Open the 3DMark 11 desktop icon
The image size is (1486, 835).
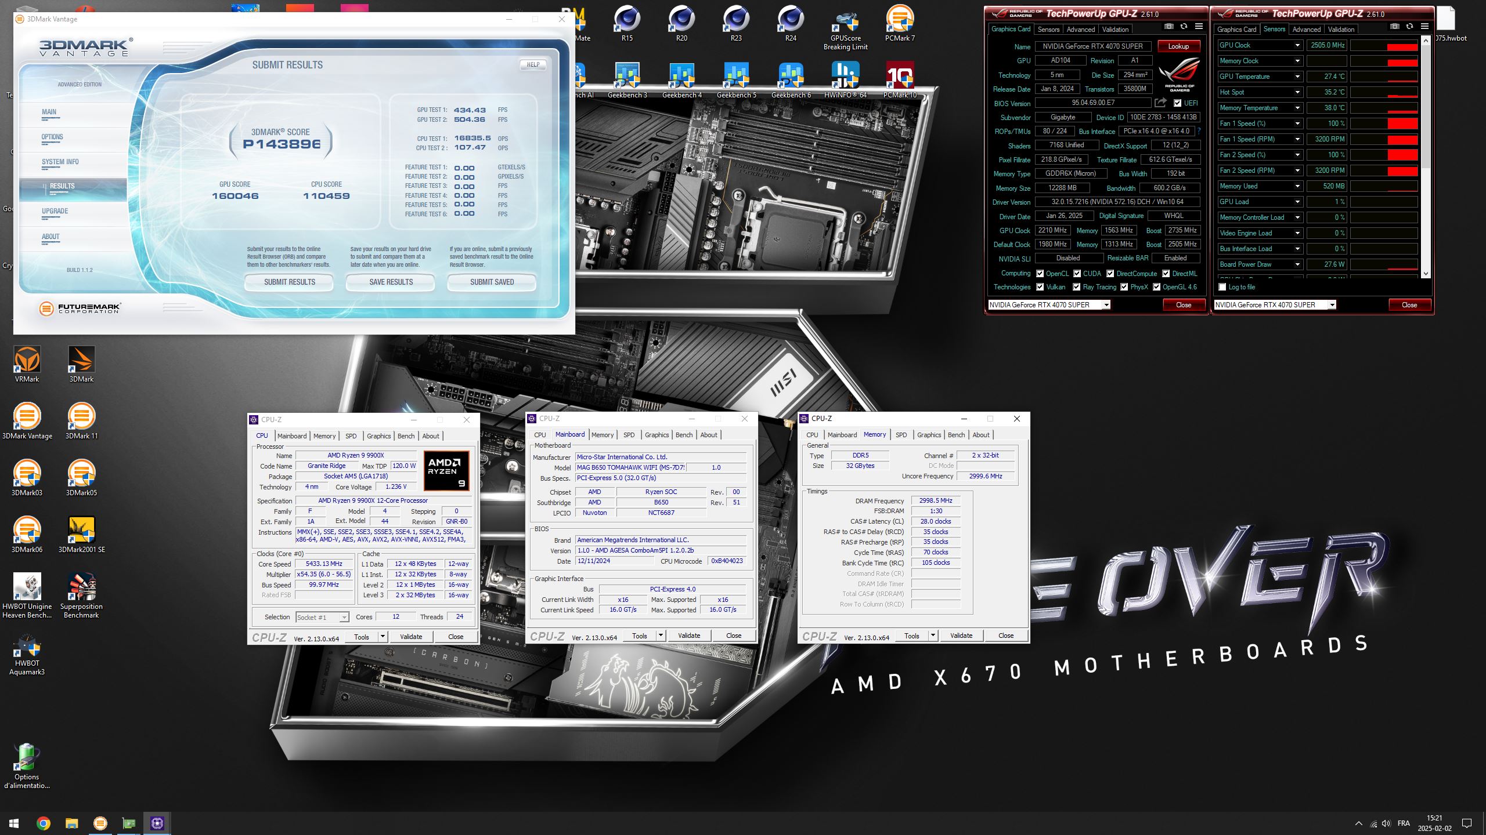pos(81,421)
